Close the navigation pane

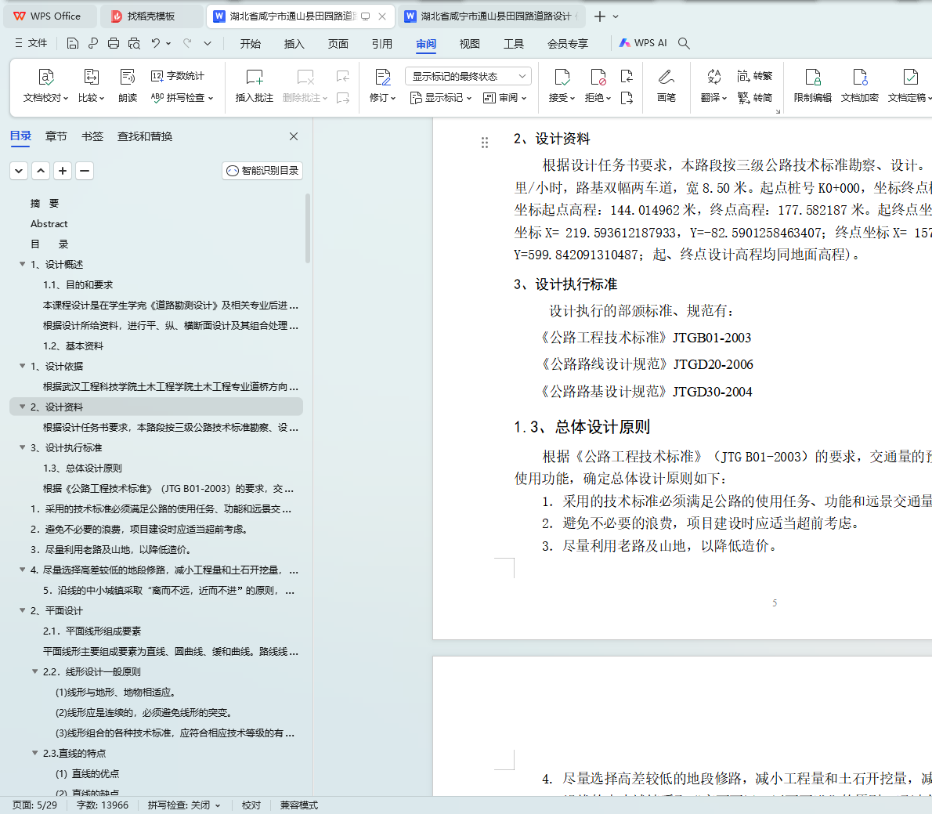click(x=294, y=136)
